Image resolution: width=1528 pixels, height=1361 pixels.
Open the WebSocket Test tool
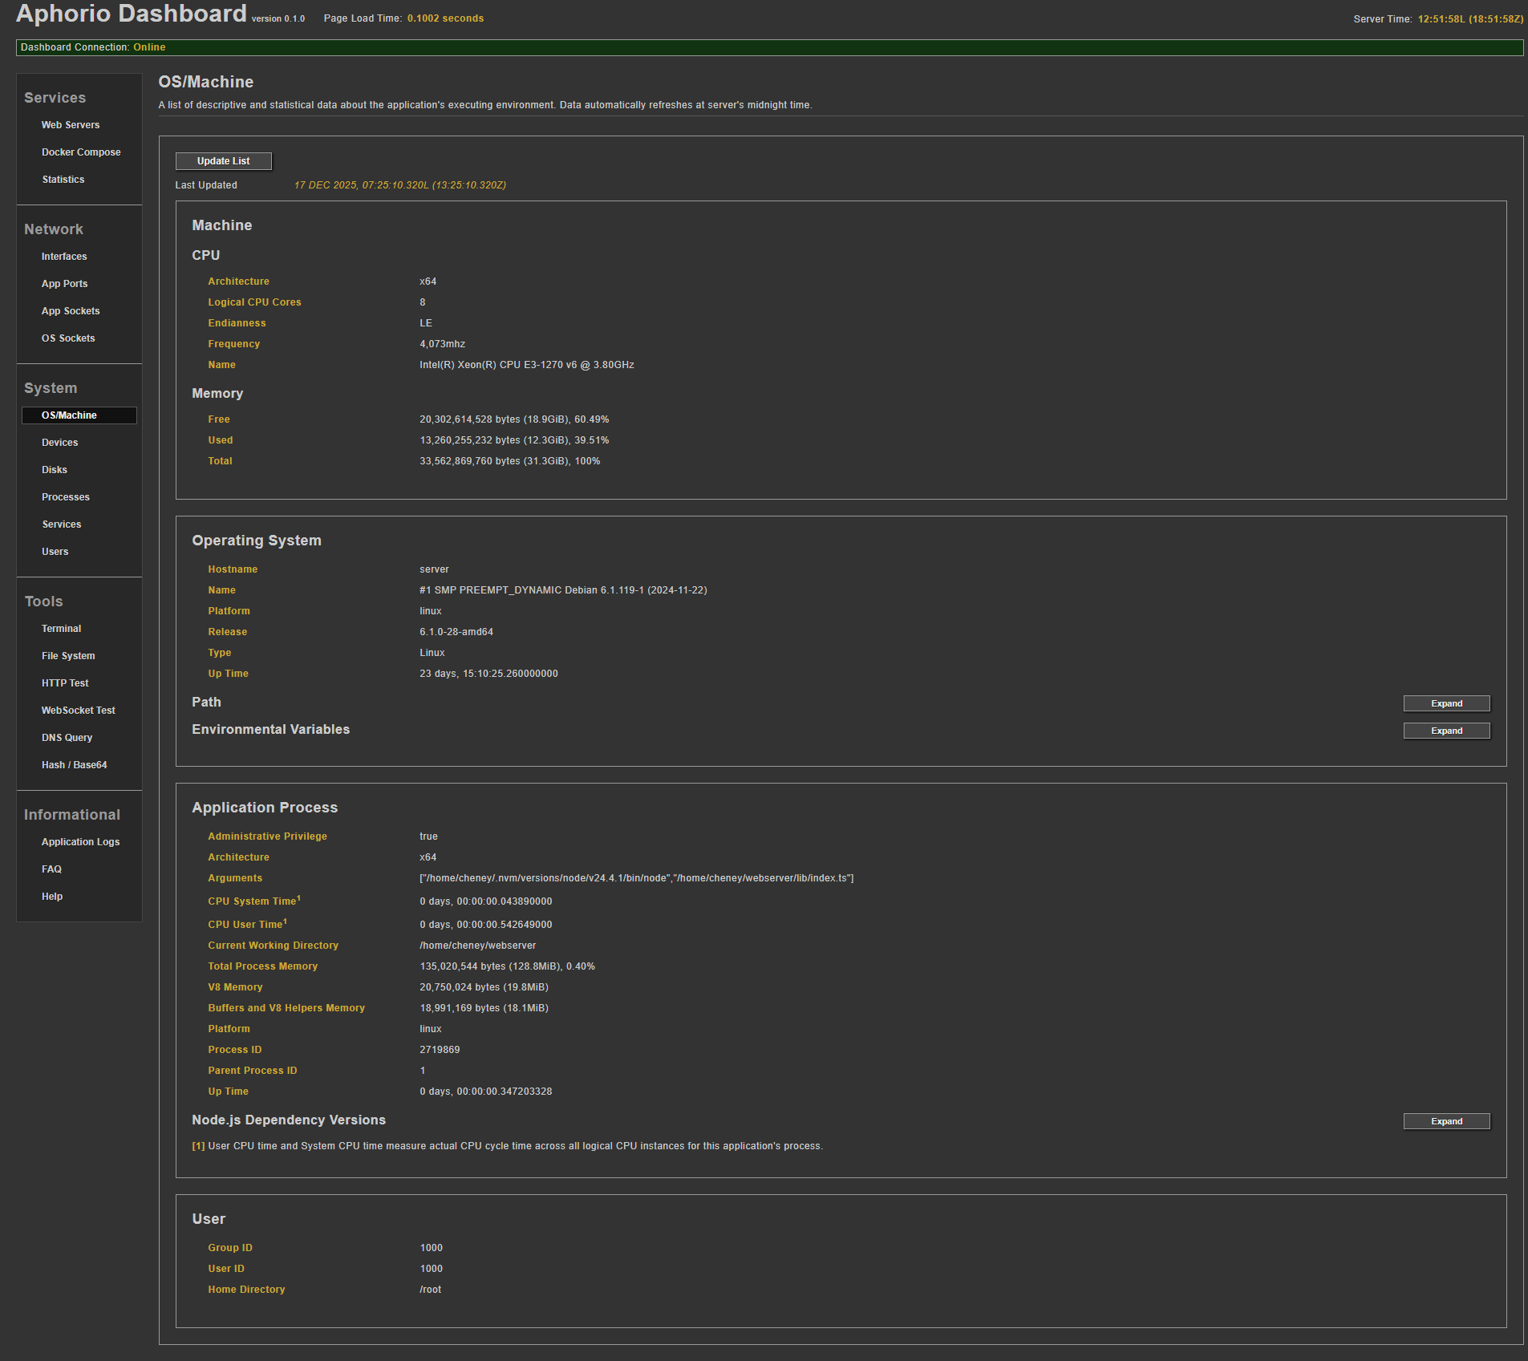pyautogui.click(x=79, y=711)
